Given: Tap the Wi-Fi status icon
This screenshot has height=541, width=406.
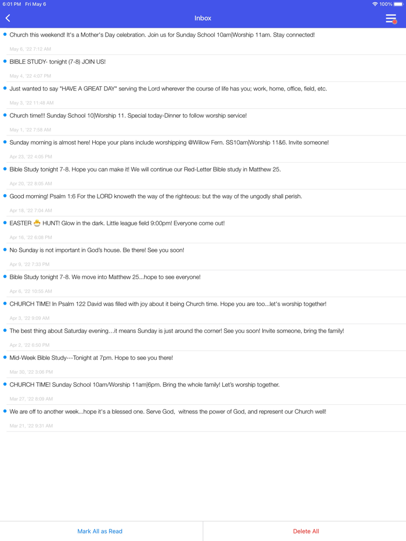Looking at the screenshot, I should pos(375,4).
